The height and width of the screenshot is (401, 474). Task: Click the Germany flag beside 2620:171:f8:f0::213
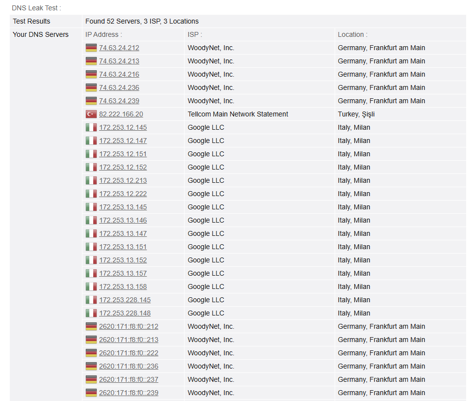pyautogui.click(x=91, y=340)
